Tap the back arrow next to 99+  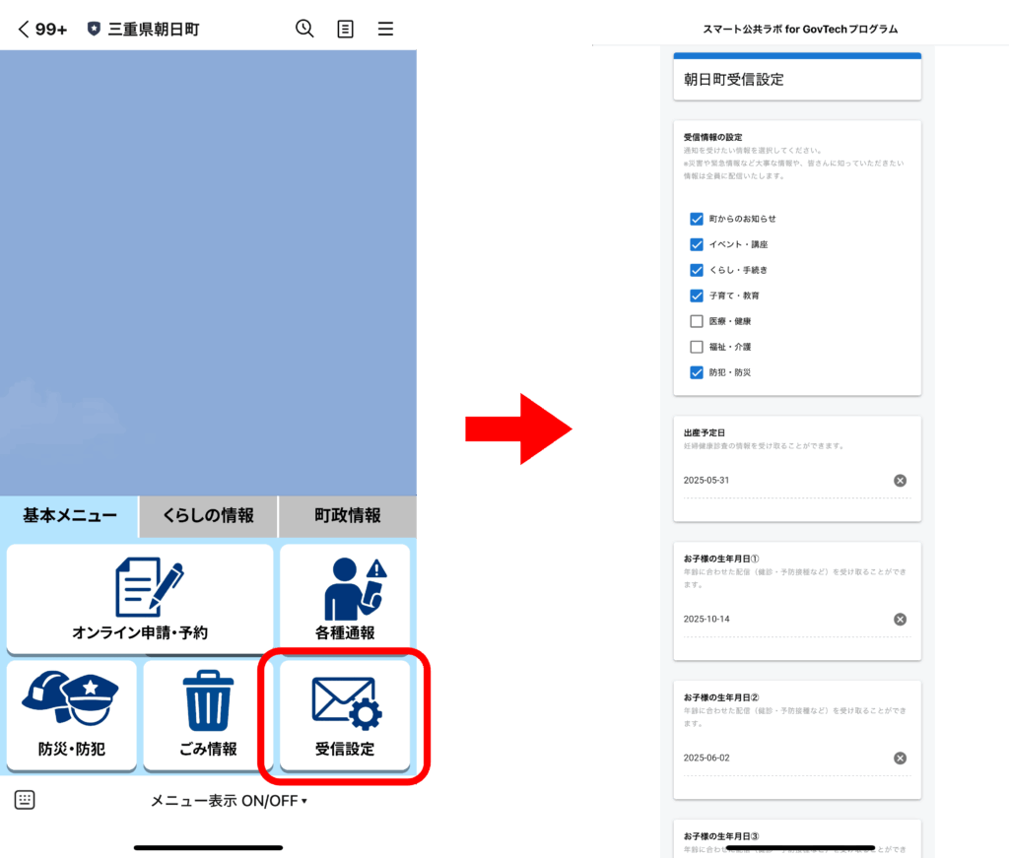(x=24, y=29)
